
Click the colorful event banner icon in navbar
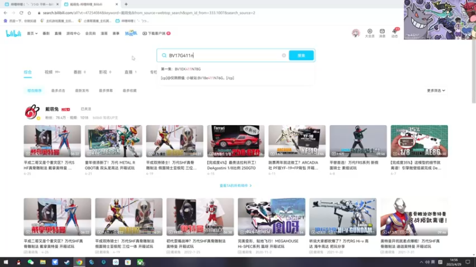point(131,33)
